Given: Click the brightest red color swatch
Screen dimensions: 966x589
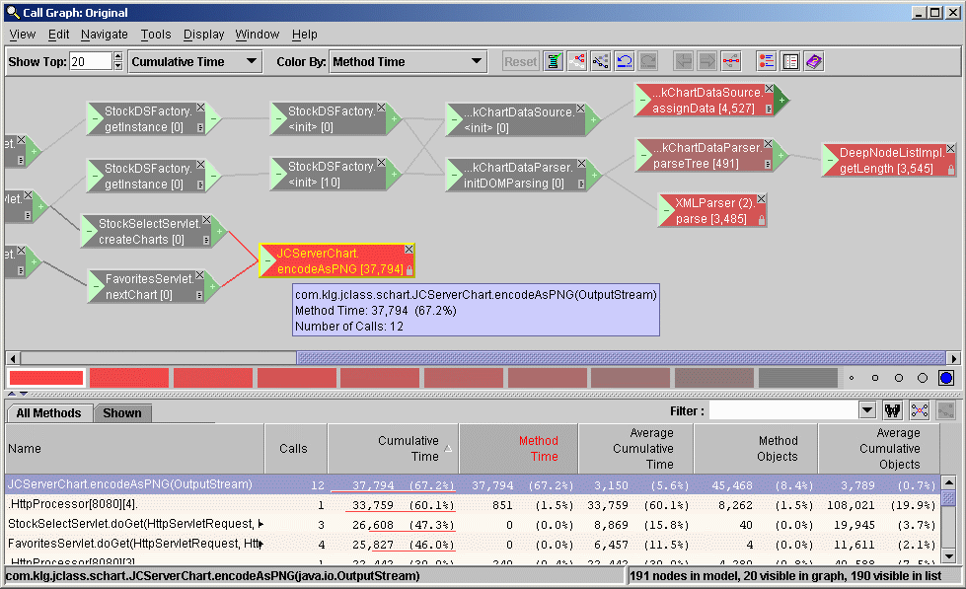Looking at the screenshot, I should coord(46,378).
